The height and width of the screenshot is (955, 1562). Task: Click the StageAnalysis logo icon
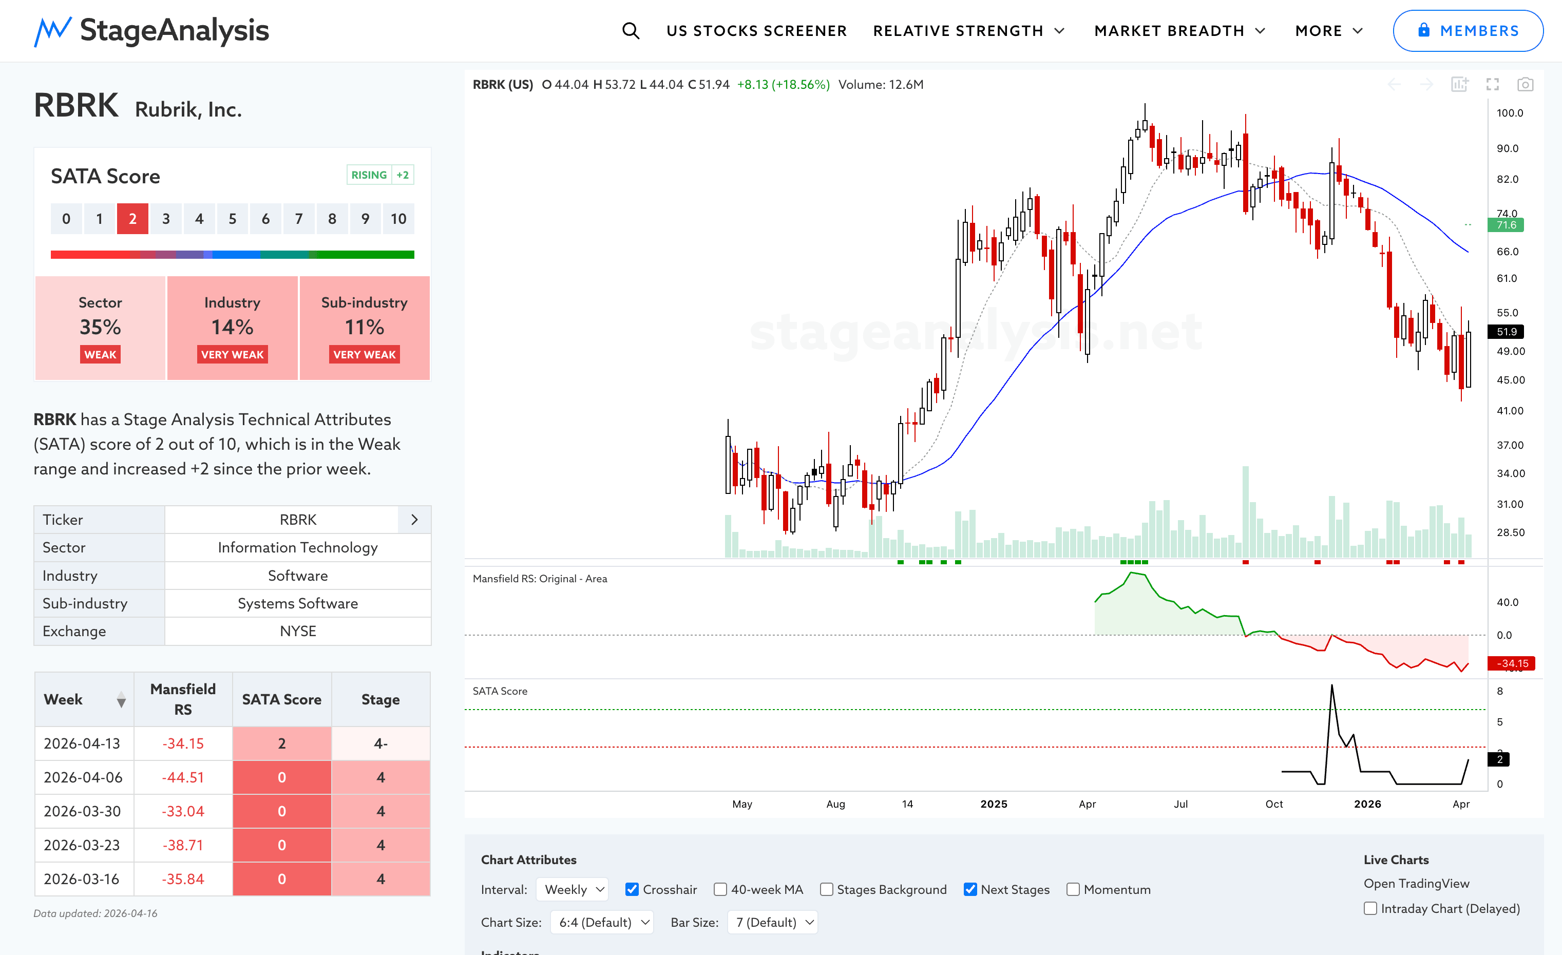(x=52, y=30)
